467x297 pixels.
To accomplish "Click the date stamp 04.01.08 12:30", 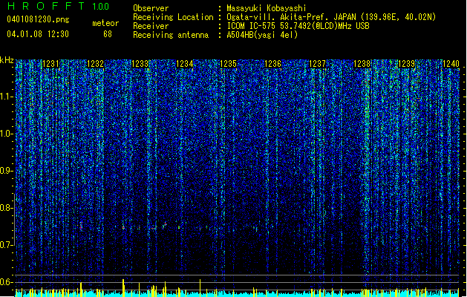I will pyautogui.click(x=38, y=34).
